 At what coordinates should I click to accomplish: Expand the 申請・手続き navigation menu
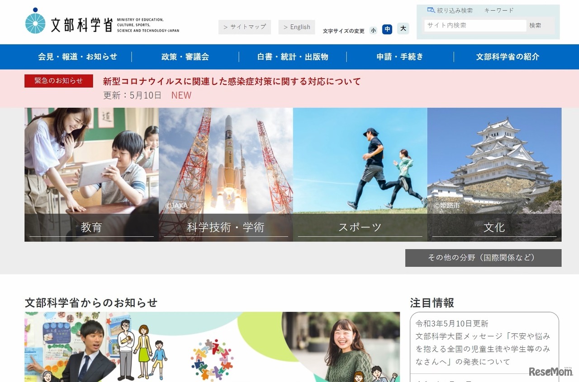tap(400, 56)
